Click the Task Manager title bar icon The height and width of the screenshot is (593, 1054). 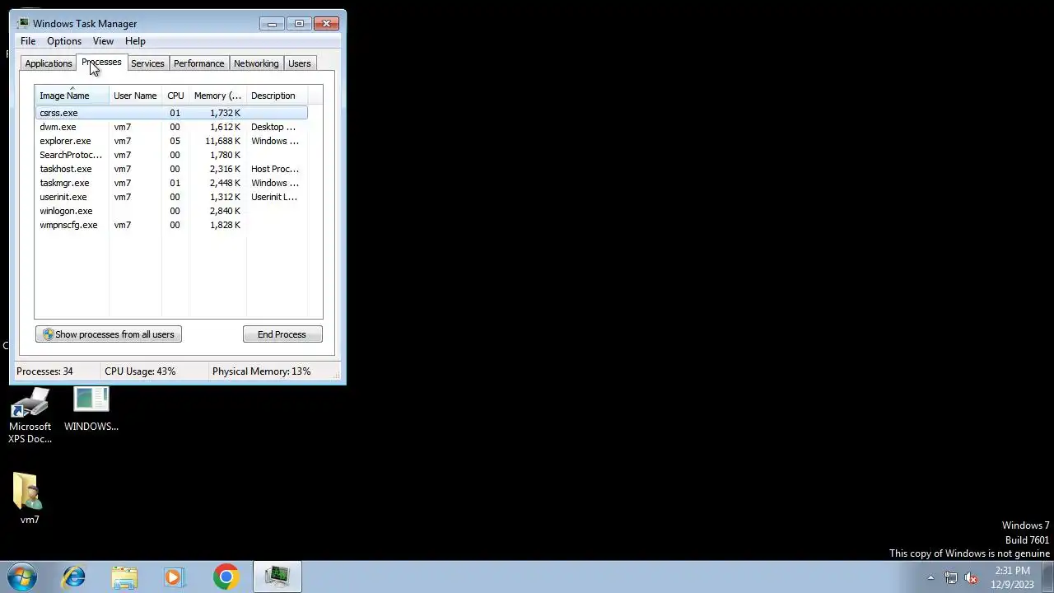tap(23, 23)
